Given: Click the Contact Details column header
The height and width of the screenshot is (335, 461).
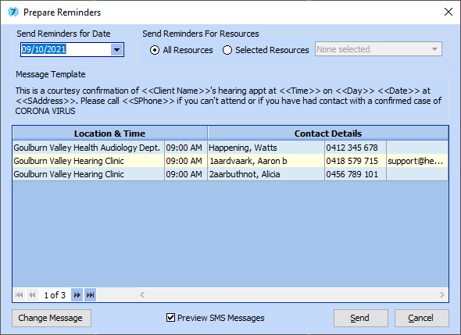Looking at the screenshot, I should 328,134.
